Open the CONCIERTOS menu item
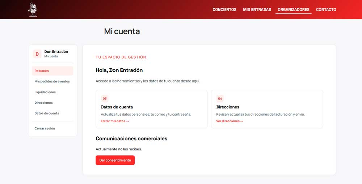Screen dimensions: 362x184 (224, 9)
